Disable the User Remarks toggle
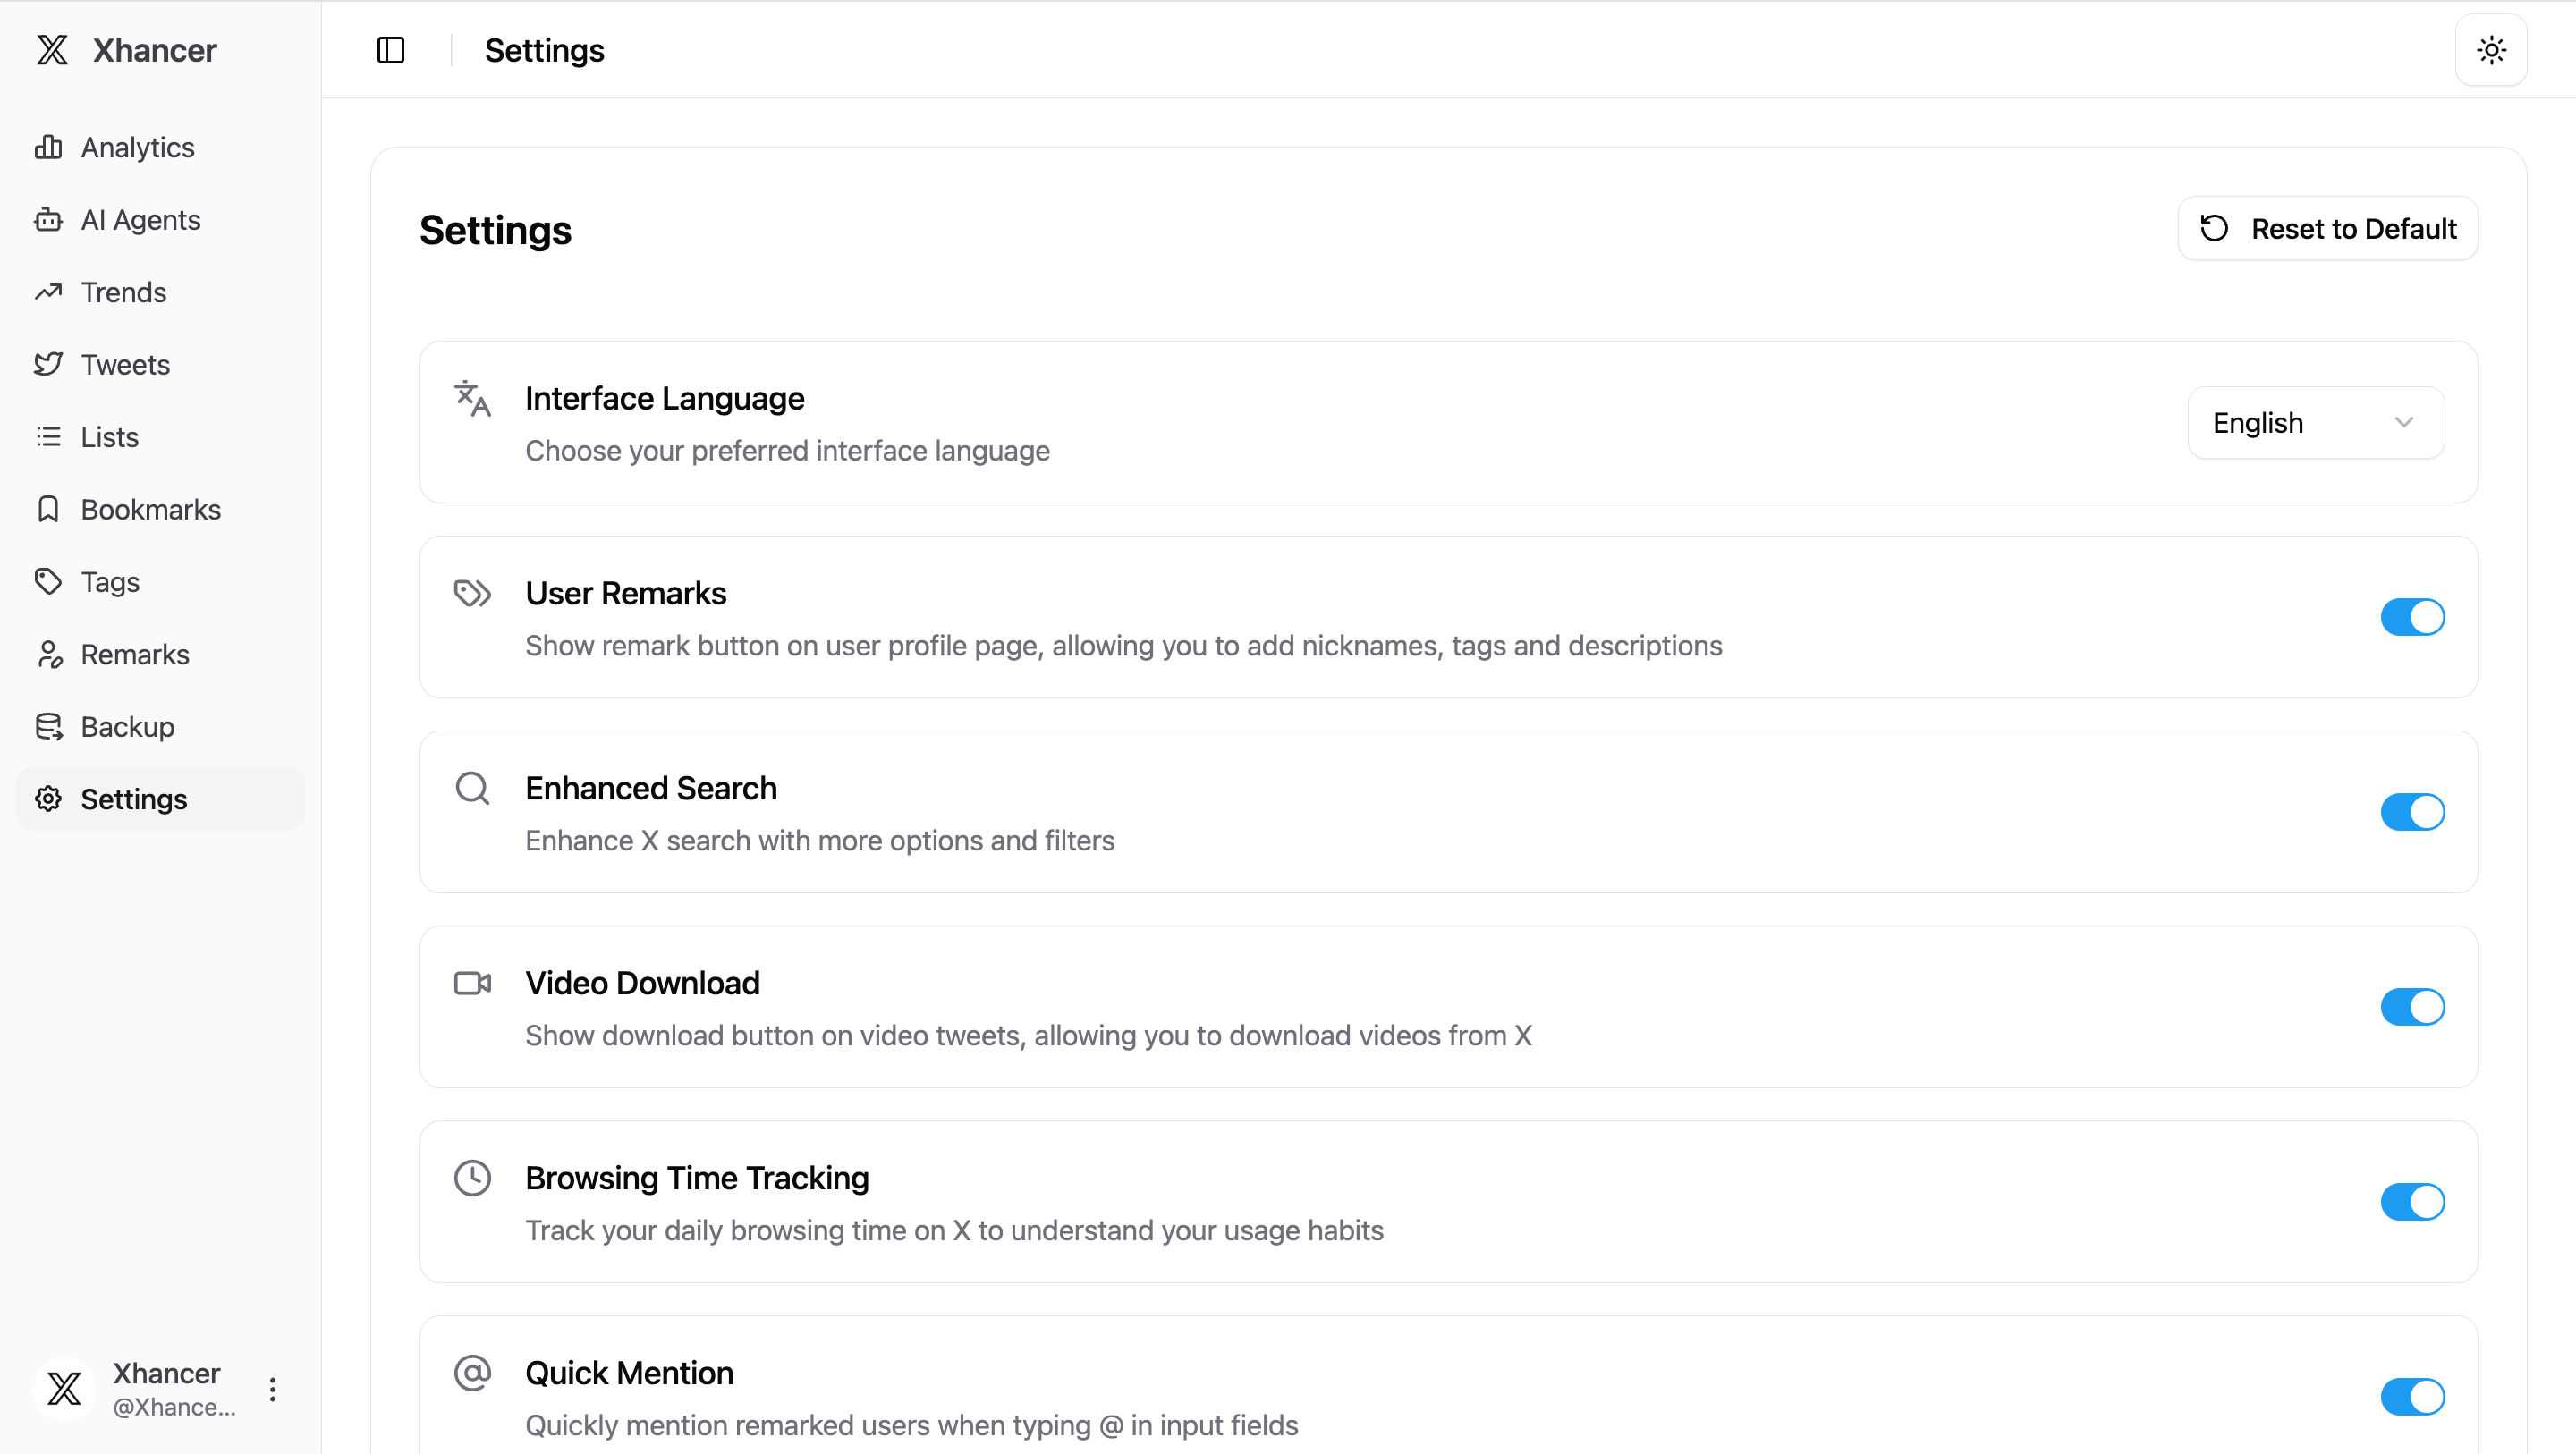The height and width of the screenshot is (1454, 2576). [2411, 617]
